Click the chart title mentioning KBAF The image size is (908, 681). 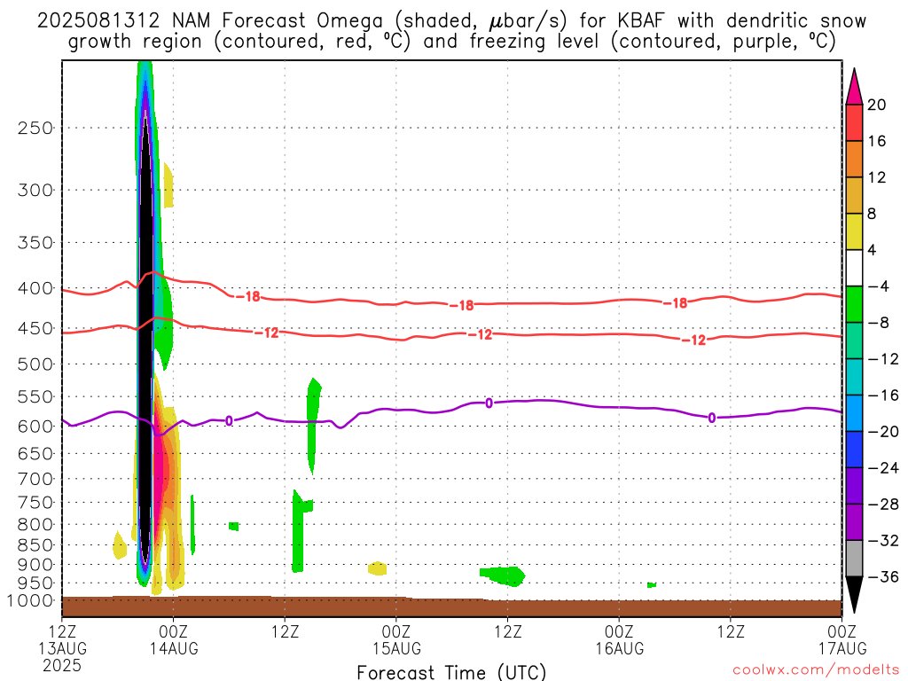click(451, 31)
